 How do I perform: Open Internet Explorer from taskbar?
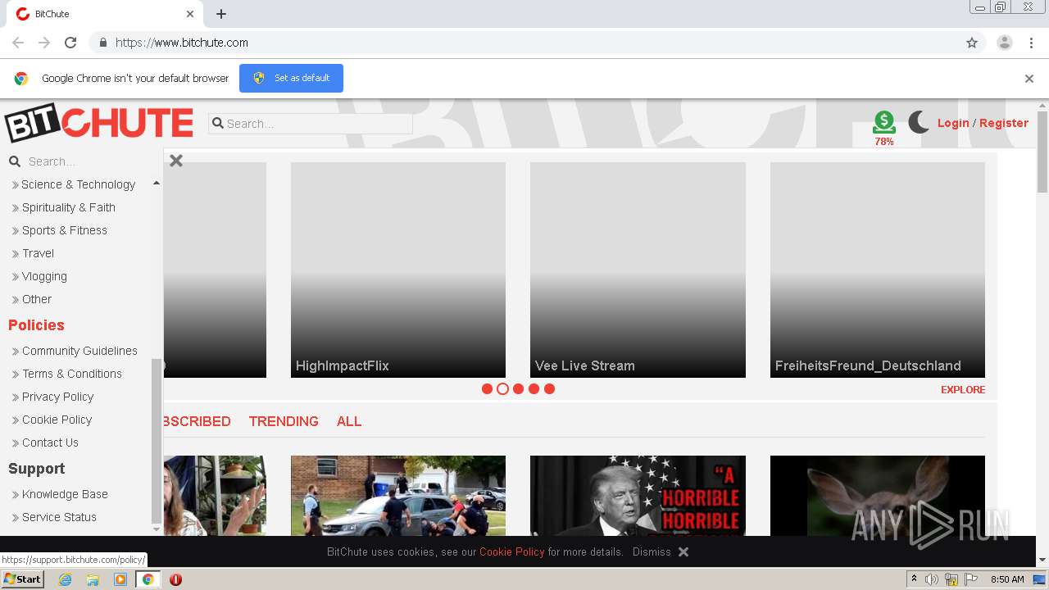[x=65, y=579]
